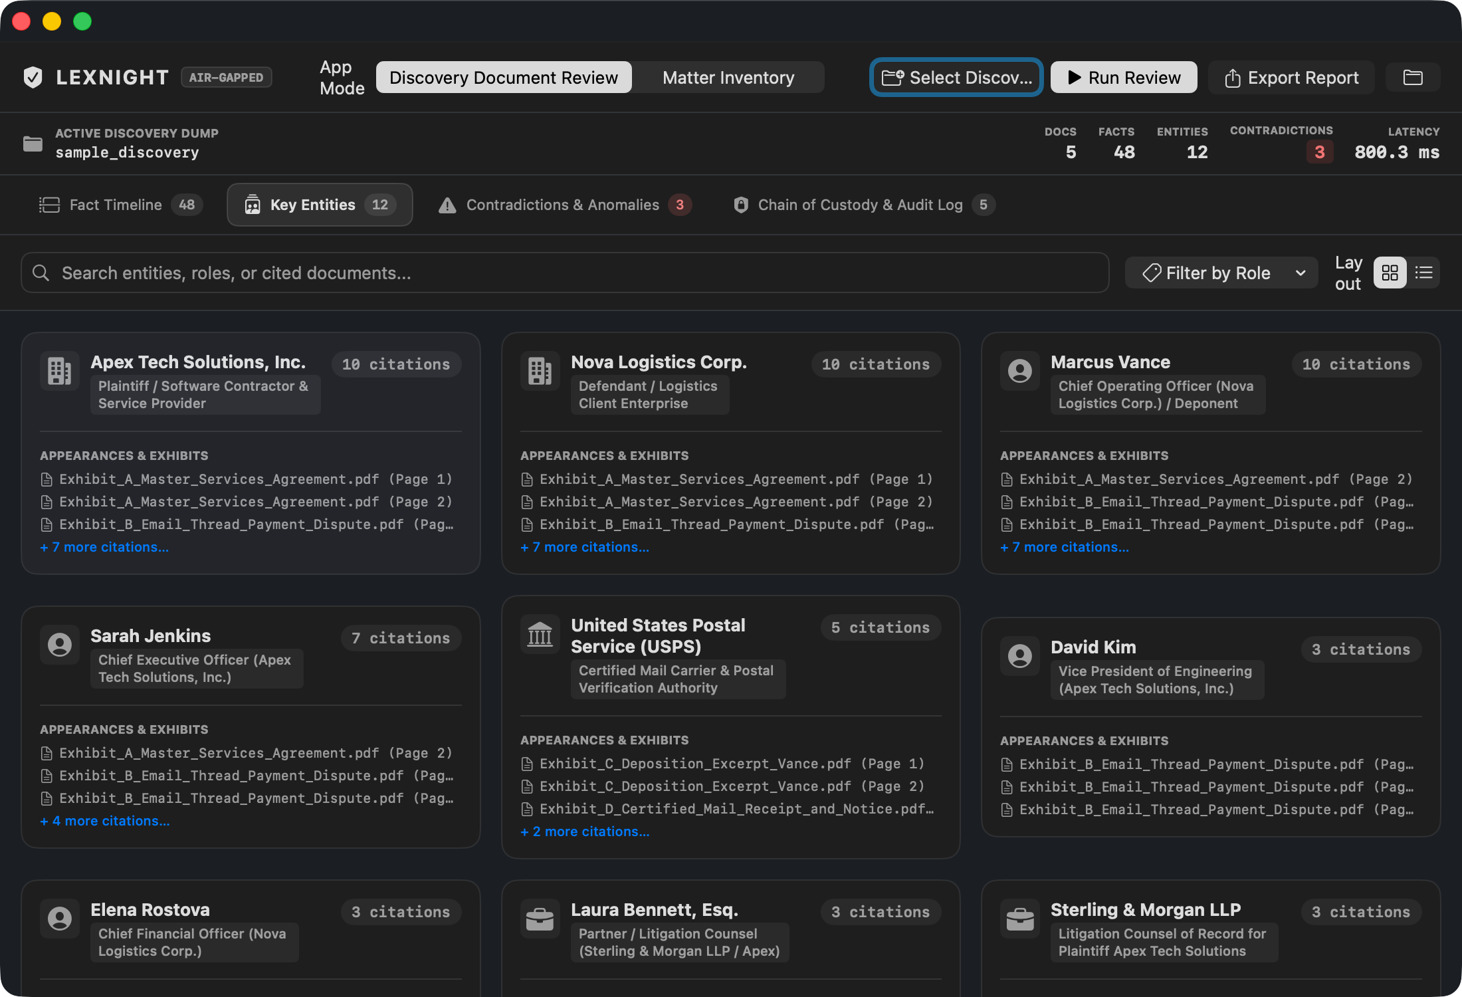The image size is (1462, 997).
Task: Click the Chain of Custody shield icon
Action: [741, 205]
